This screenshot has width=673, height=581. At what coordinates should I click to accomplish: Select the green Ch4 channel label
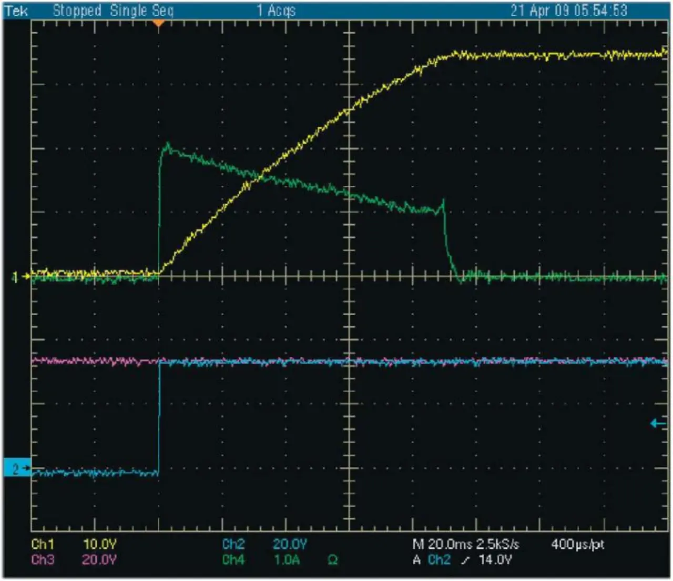[x=233, y=560]
